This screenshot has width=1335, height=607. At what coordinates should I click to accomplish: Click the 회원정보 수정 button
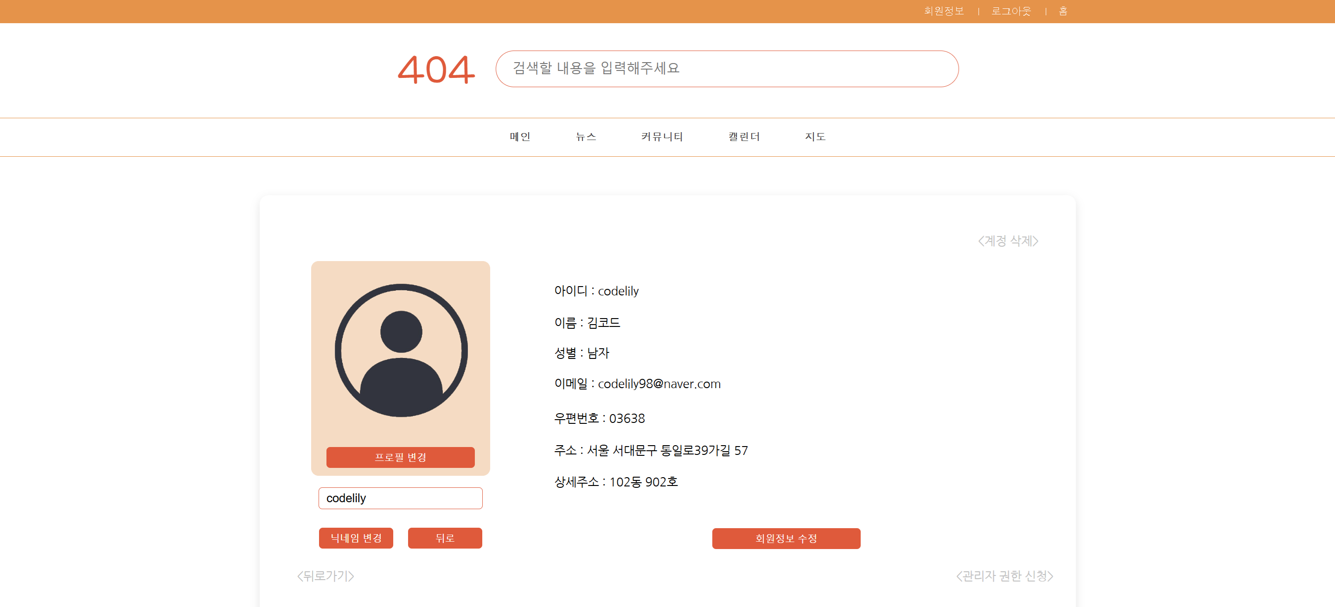coord(786,538)
